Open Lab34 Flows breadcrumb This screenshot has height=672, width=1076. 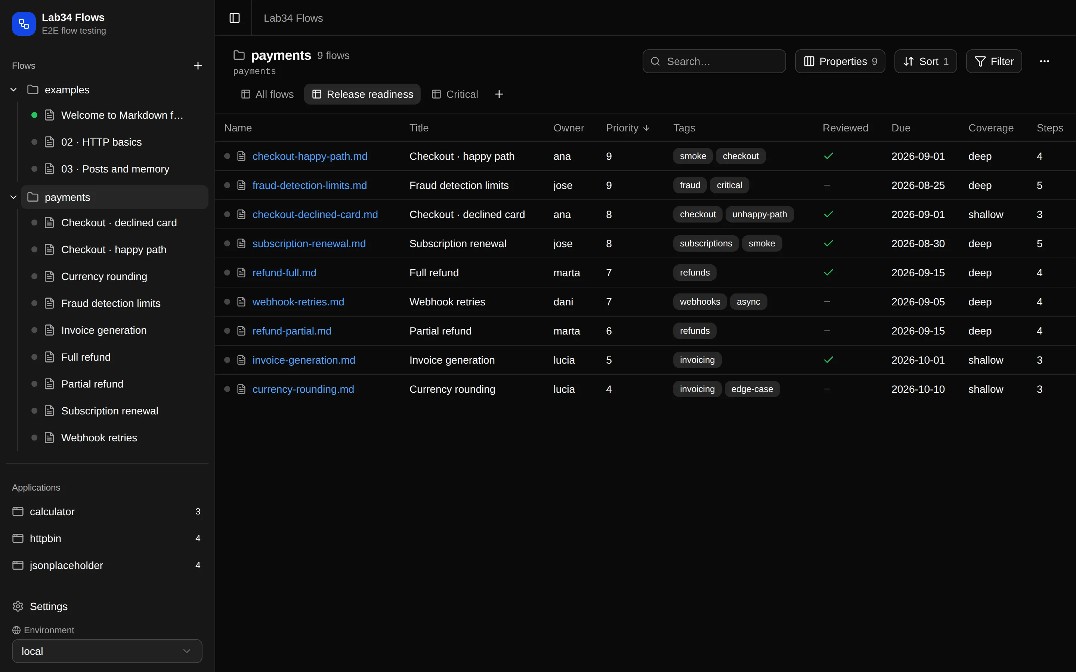pos(293,18)
